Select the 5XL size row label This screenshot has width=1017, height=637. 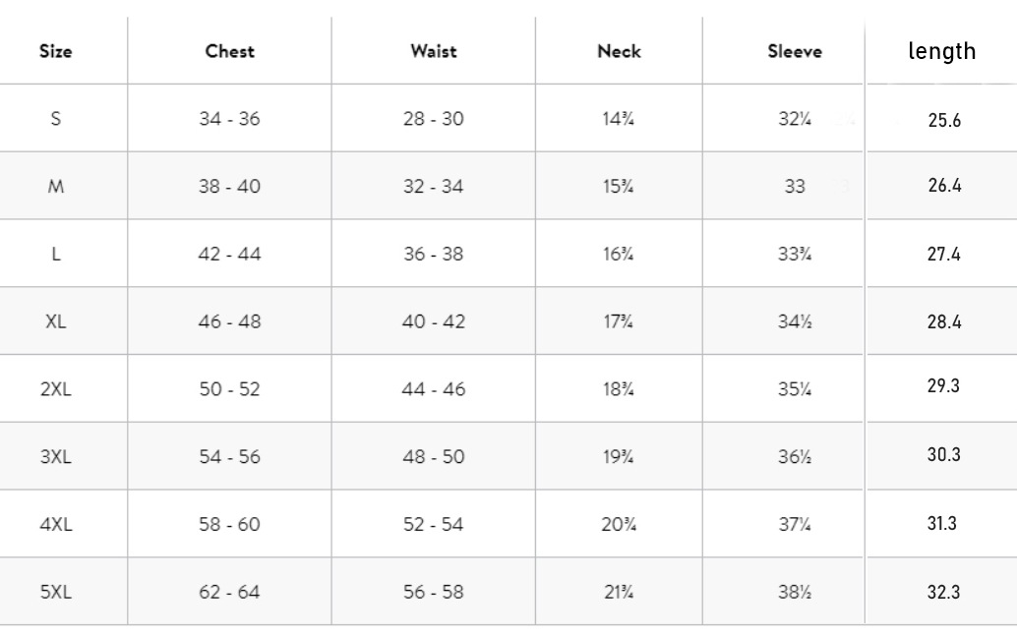(56, 593)
